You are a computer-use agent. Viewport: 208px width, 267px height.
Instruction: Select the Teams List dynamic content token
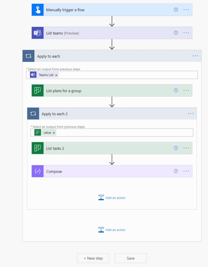coord(44,75)
